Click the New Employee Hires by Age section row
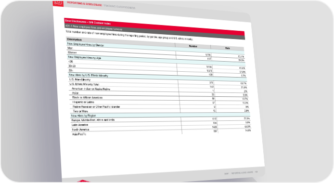Screen dimensions: 334x183 click(x=156, y=61)
